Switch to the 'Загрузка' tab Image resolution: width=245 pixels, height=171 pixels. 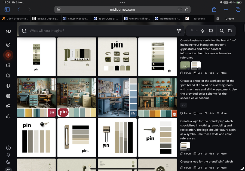[x=199, y=18]
